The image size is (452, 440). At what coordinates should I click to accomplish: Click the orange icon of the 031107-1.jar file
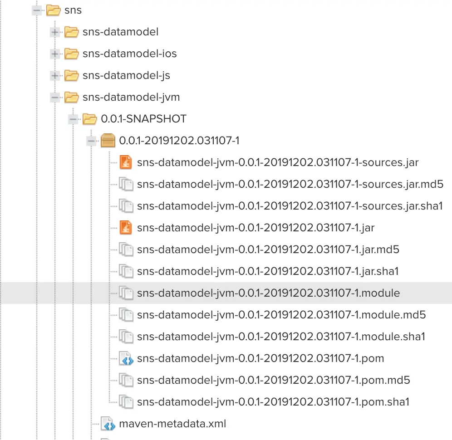pos(126,228)
